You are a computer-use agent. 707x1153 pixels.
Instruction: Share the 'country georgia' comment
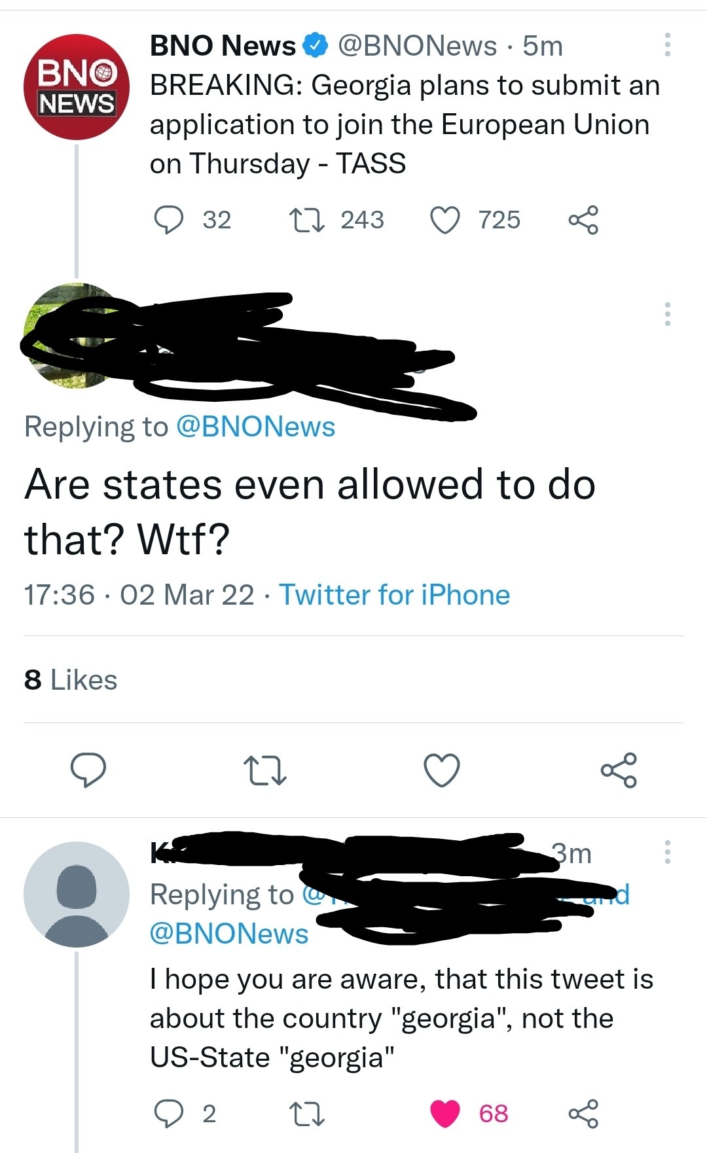[x=583, y=1113]
